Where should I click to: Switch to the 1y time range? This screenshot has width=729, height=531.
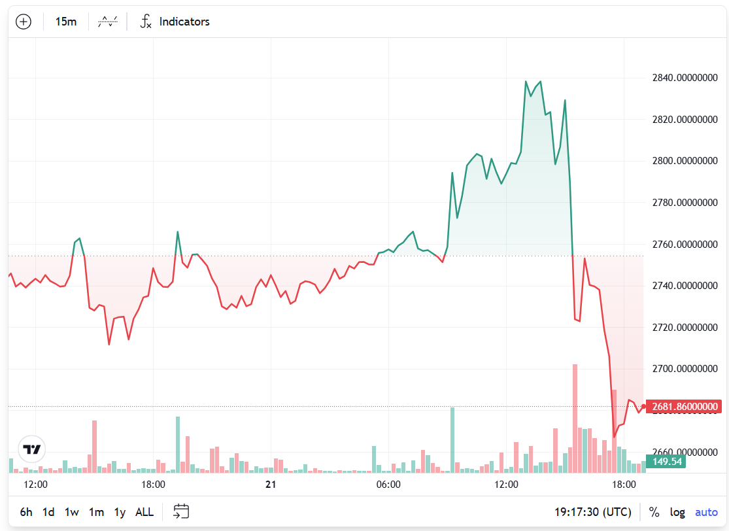pos(120,512)
